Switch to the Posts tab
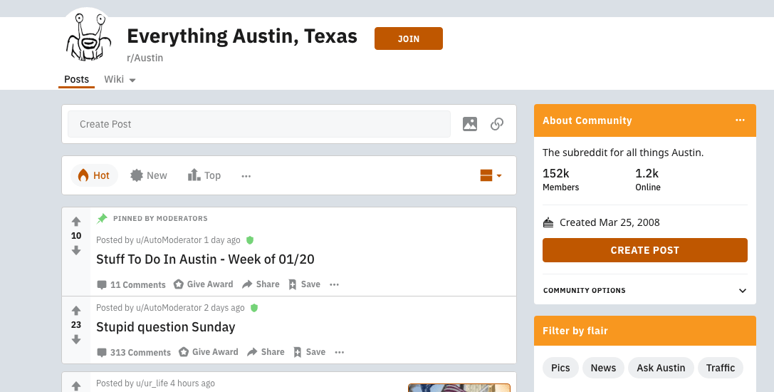Screen dimensions: 774x392 coord(76,79)
